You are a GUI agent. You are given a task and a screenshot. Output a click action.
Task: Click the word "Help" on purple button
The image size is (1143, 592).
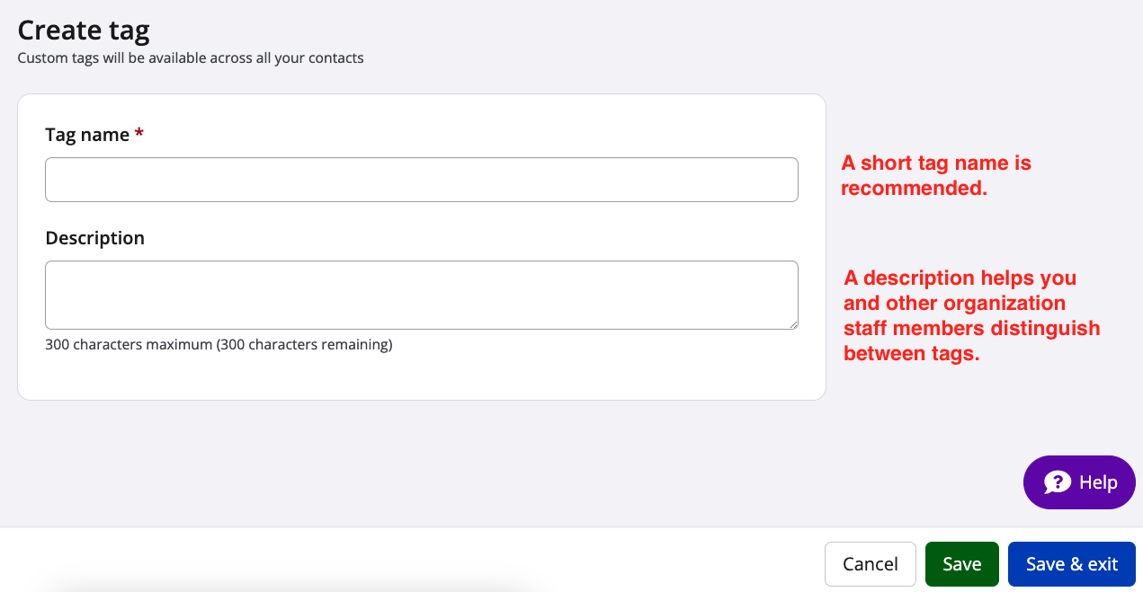(x=1098, y=482)
